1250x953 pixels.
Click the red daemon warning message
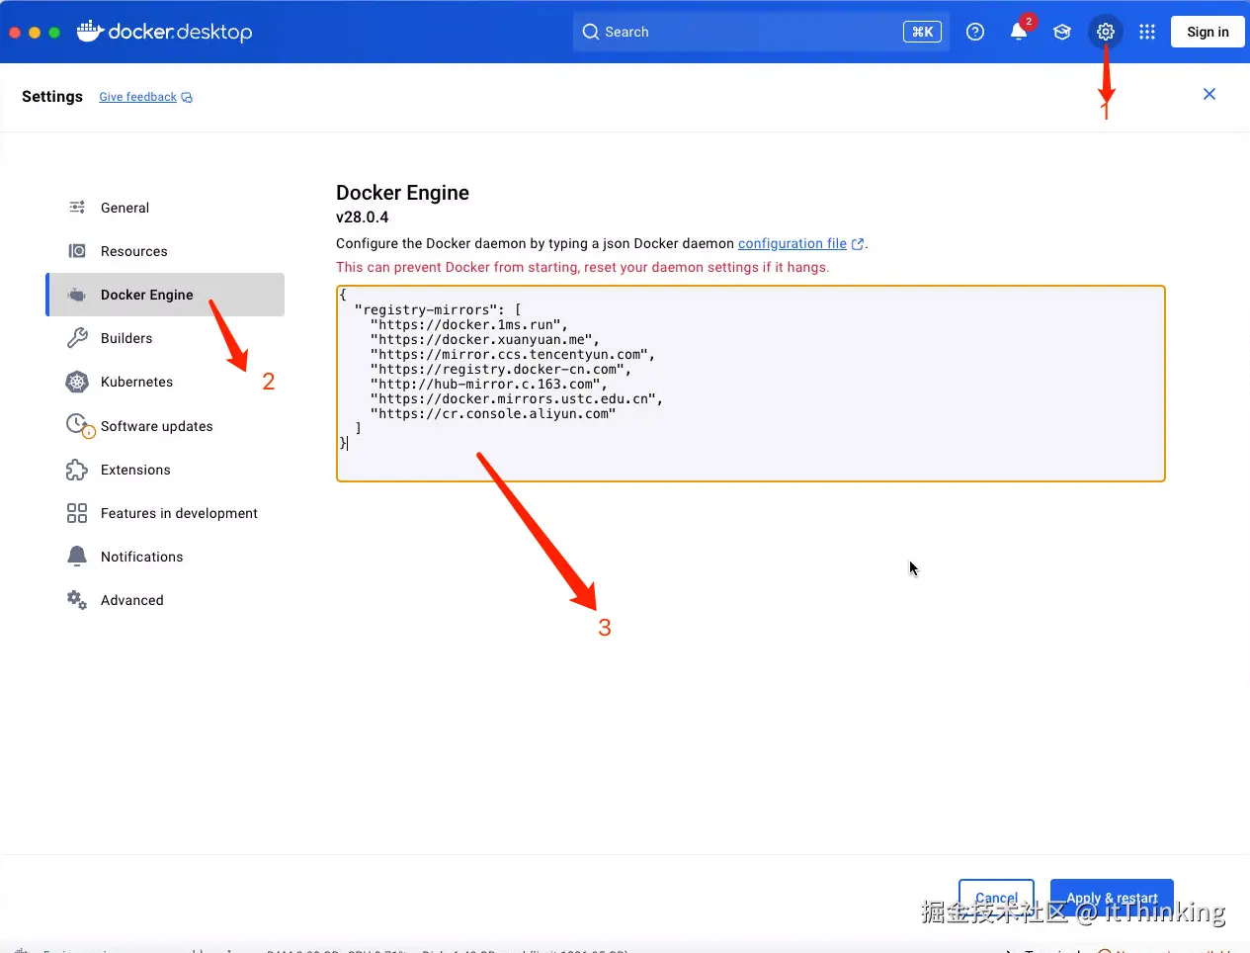pyautogui.click(x=583, y=267)
